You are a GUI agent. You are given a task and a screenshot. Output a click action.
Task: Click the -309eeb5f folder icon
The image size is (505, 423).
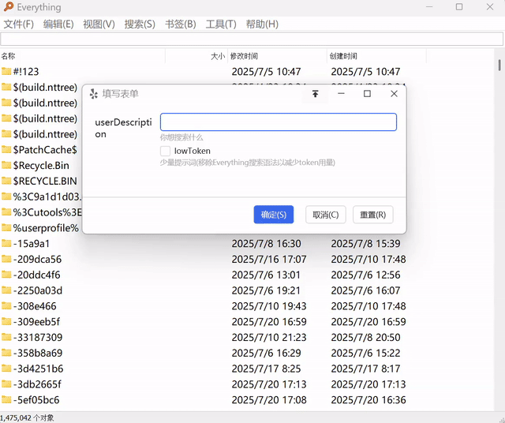pyautogui.click(x=6, y=321)
